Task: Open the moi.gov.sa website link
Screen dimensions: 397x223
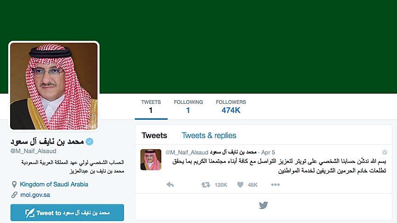Action: [x=35, y=195]
